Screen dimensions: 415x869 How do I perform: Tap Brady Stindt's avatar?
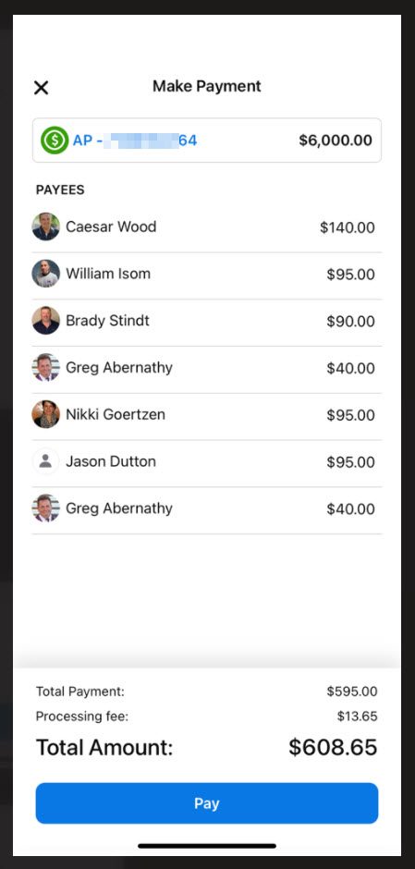click(46, 321)
